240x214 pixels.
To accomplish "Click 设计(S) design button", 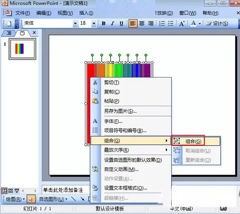I will pyautogui.click(x=217, y=23).
